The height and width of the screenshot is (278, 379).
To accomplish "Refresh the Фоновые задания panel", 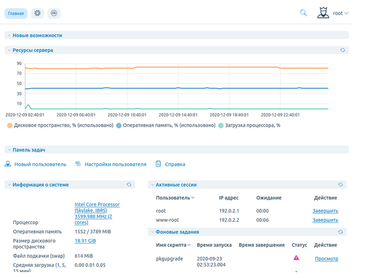I will pyautogui.click(x=340, y=232).
